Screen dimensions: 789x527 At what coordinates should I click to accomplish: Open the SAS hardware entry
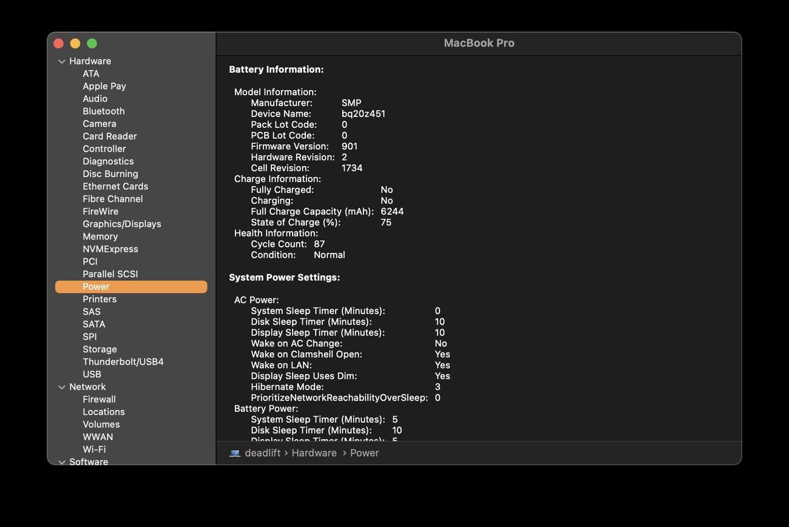(92, 312)
